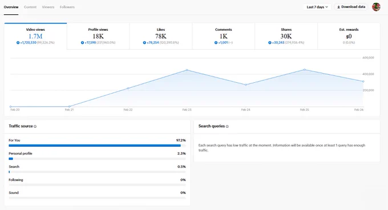Viewport: 388px width, 210px height.
Task: Click the Feb 26 chart data point
Action: click(x=363, y=82)
